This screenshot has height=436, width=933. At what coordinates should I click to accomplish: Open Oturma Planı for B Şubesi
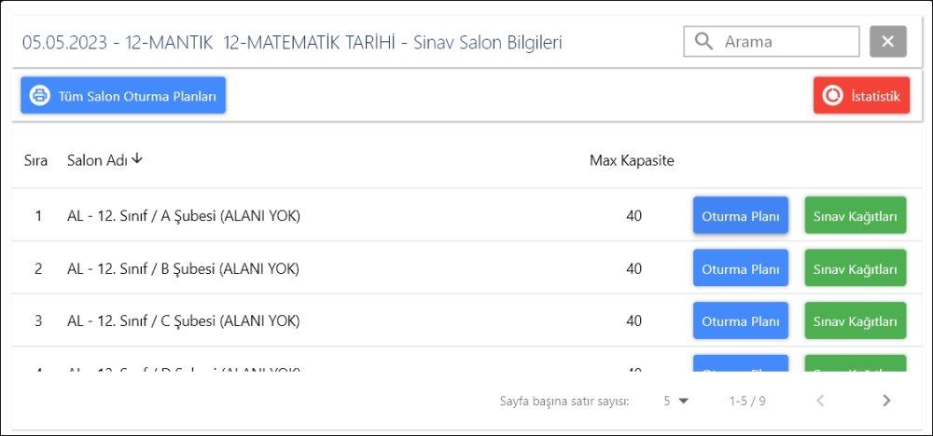pyautogui.click(x=740, y=269)
